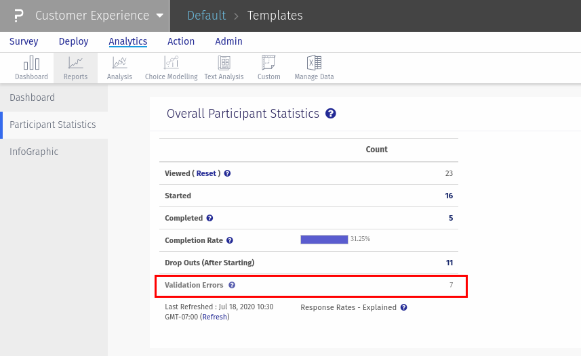Click the Refresh link under Last Refreshed
Image resolution: width=581 pixels, height=356 pixels.
(214, 317)
